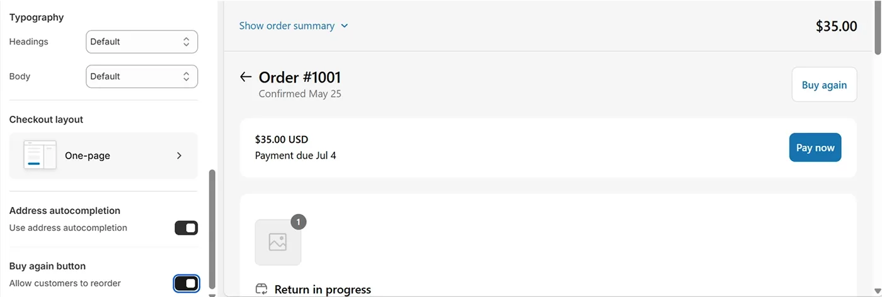Click the product image placeholder icon
Viewport: 882px width, 297px height.
coord(278,242)
